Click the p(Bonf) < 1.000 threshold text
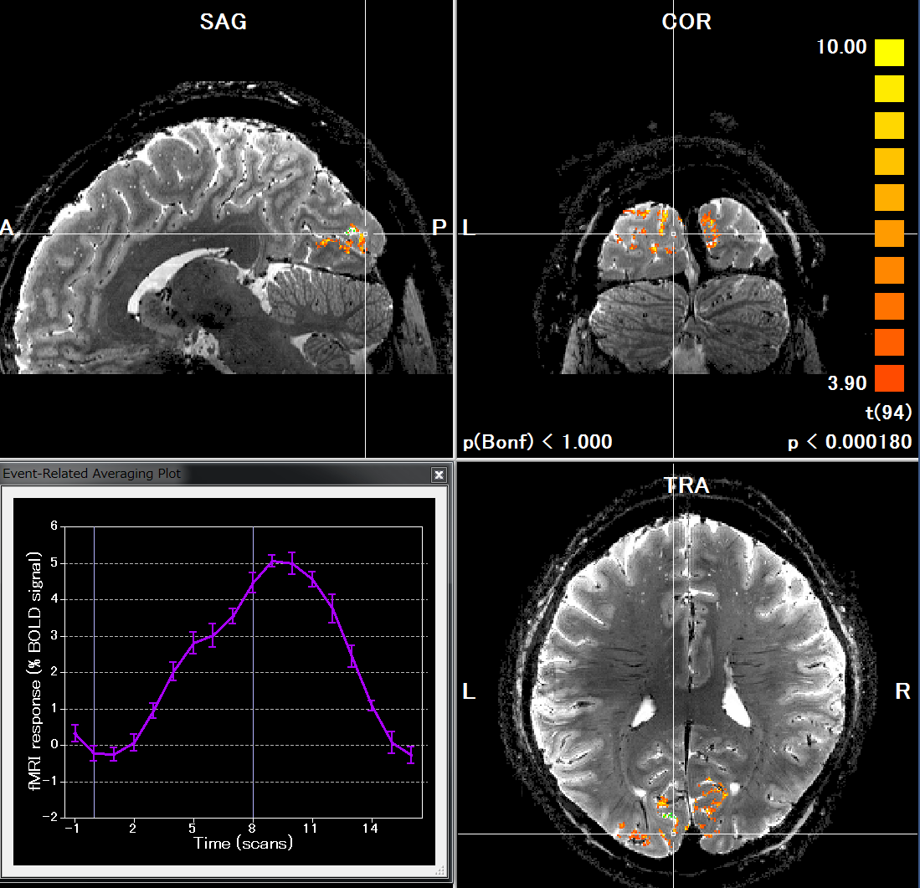 [537, 441]
